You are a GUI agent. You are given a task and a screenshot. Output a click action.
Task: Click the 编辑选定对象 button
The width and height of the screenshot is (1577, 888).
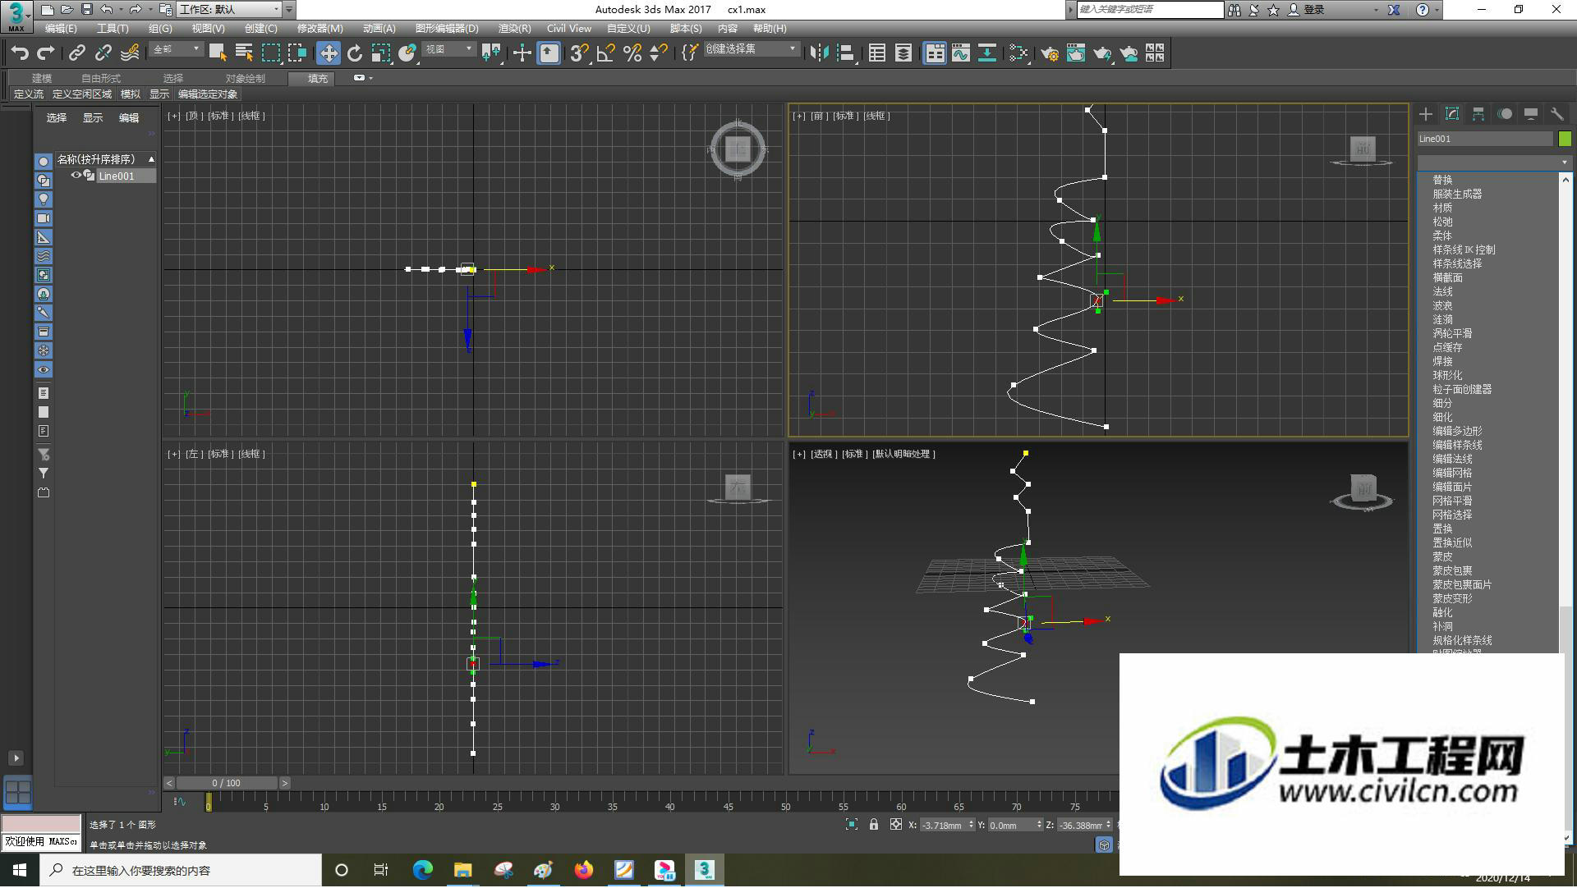pos(208,94)
